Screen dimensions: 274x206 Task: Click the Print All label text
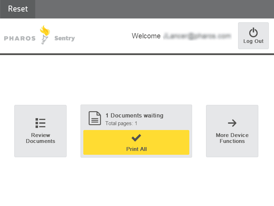136,149
